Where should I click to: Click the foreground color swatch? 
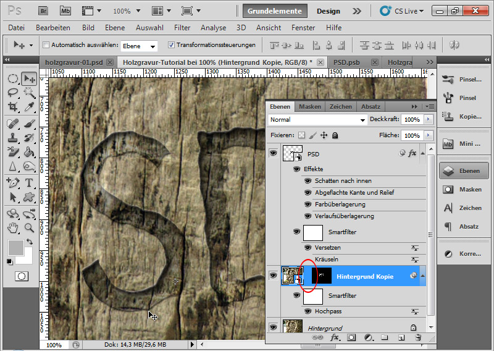[16, 248]
